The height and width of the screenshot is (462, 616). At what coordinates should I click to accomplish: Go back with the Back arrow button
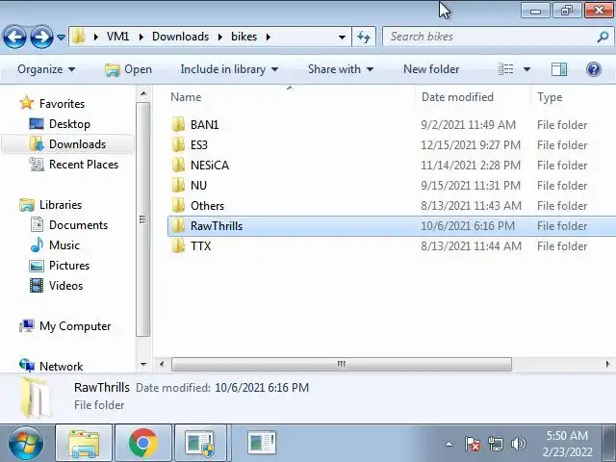(15, 37)
